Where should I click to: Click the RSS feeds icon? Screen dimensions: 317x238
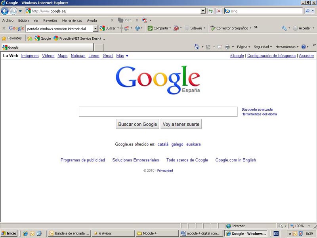(x=208, y=47)
